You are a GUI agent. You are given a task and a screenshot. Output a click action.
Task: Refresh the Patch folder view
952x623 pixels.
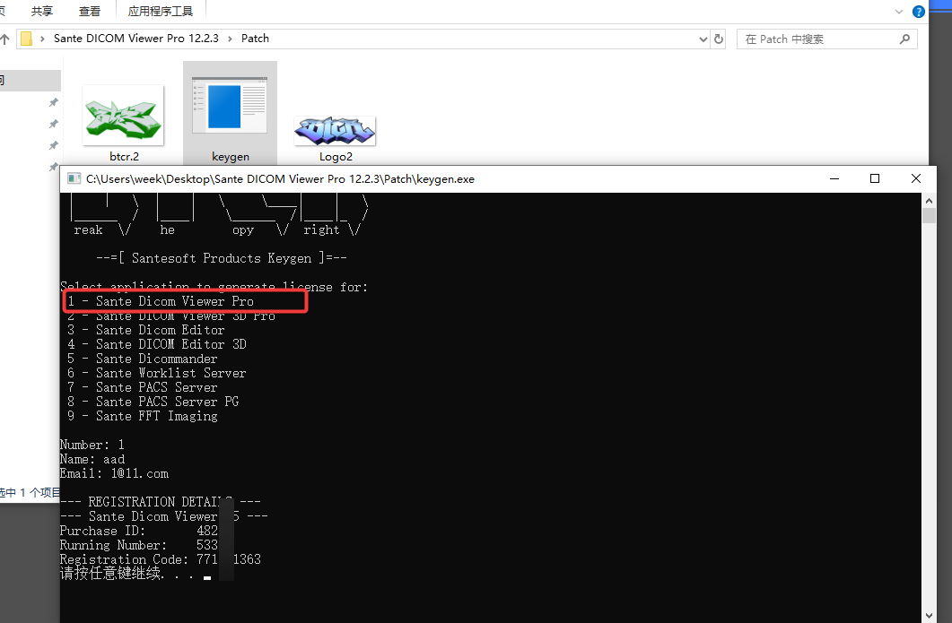[719, 39]
